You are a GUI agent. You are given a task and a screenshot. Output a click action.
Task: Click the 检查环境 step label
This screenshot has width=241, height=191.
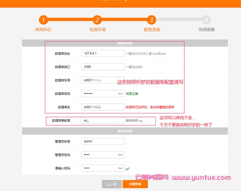click(x=97, y=29)
